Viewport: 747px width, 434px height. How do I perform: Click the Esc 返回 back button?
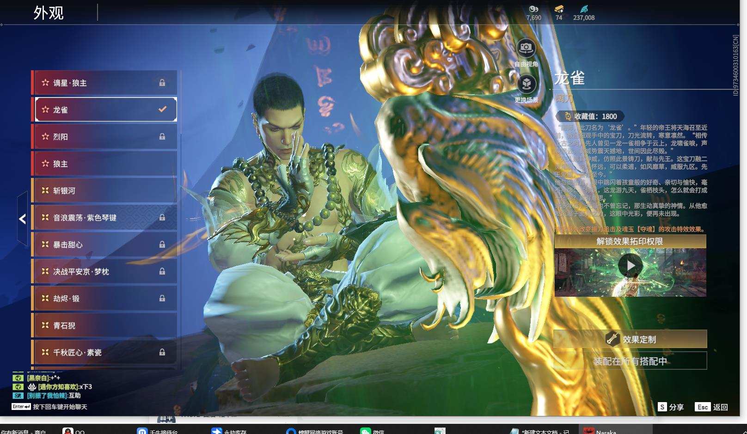click(x=711, y=407)
